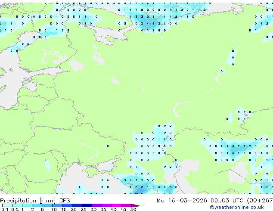Viewport: 273px width, 211px height.
Task: Click the '25' legend scale label
Action: coord(84,209)
